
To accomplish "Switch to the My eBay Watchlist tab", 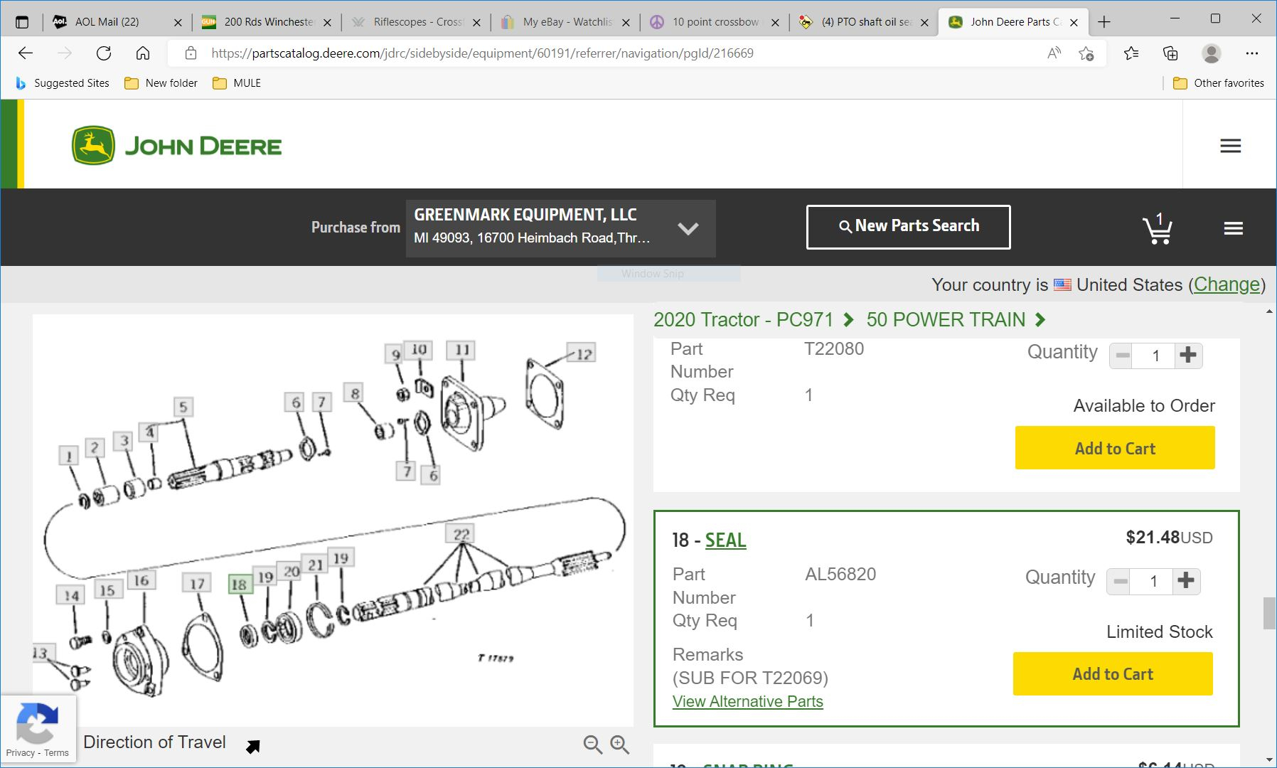I will click(x=565, y=22).
